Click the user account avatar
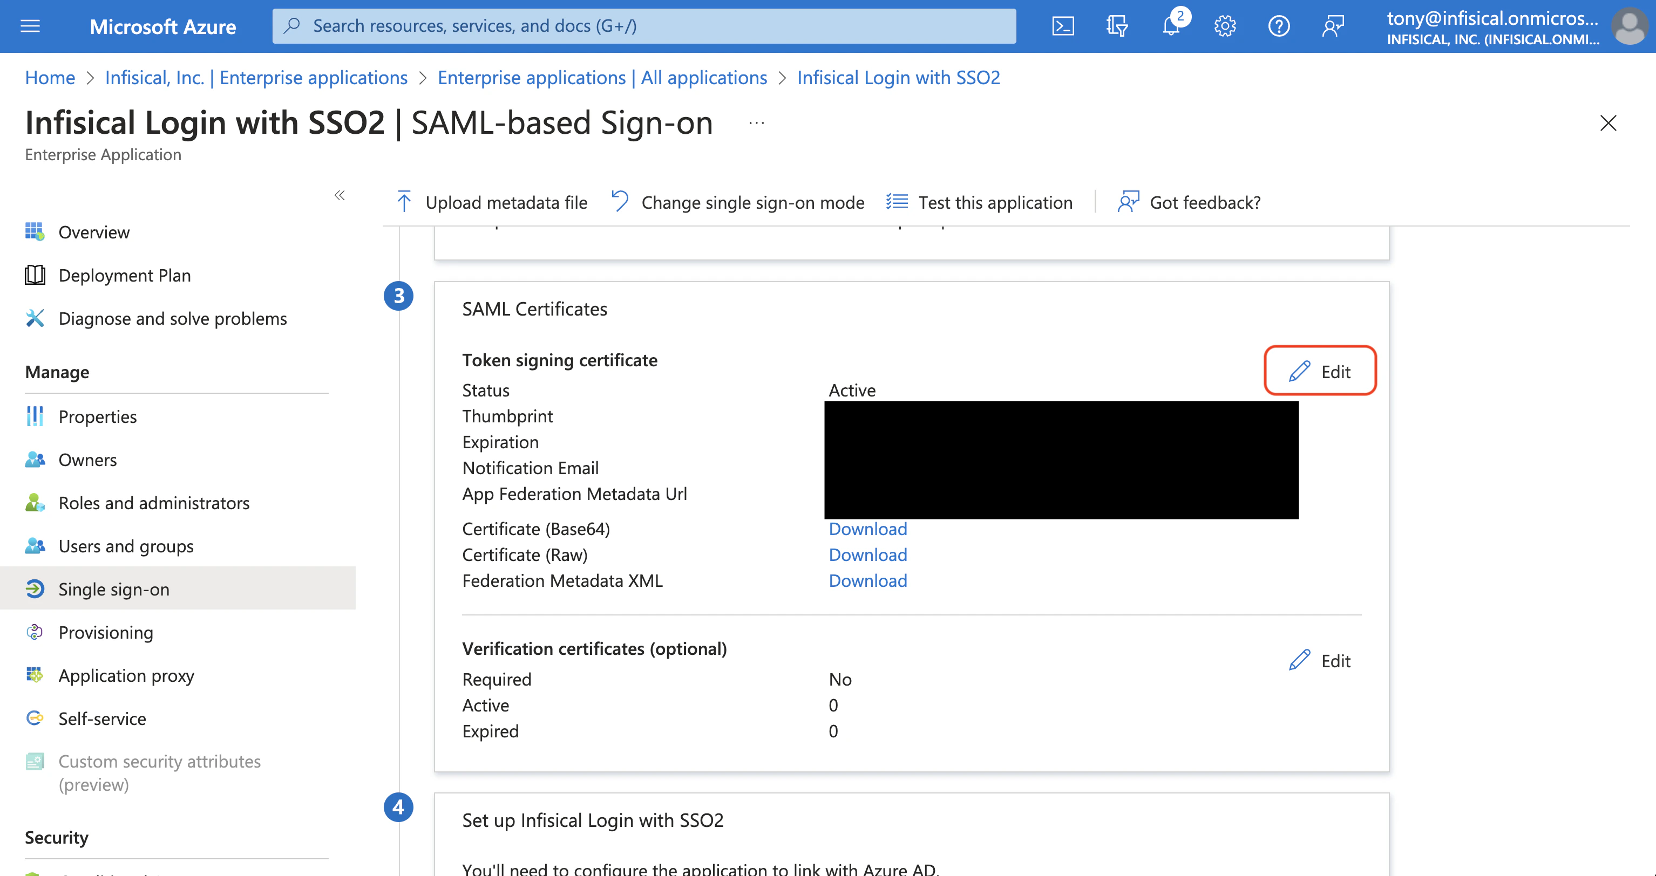The image size is (1656, 876). point(1630,26)
